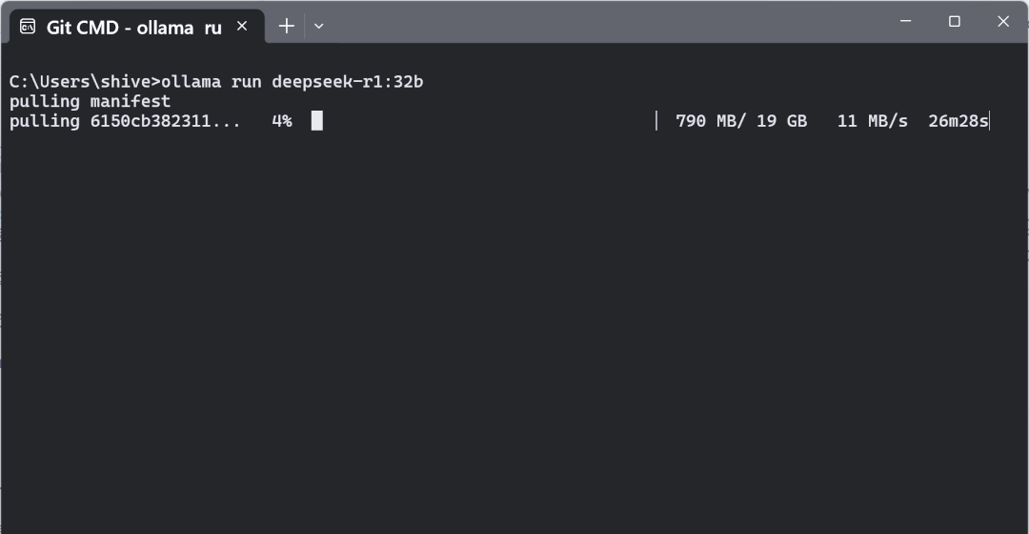Click the 11 MB/s download speed
Viewport: 1029px width, 534px height.
[x=872, y=121]
